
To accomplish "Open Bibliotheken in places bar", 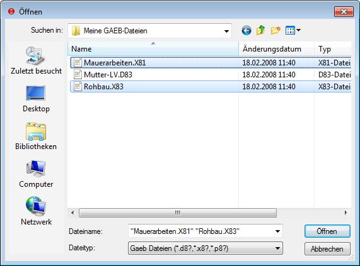I will (36, 136).
